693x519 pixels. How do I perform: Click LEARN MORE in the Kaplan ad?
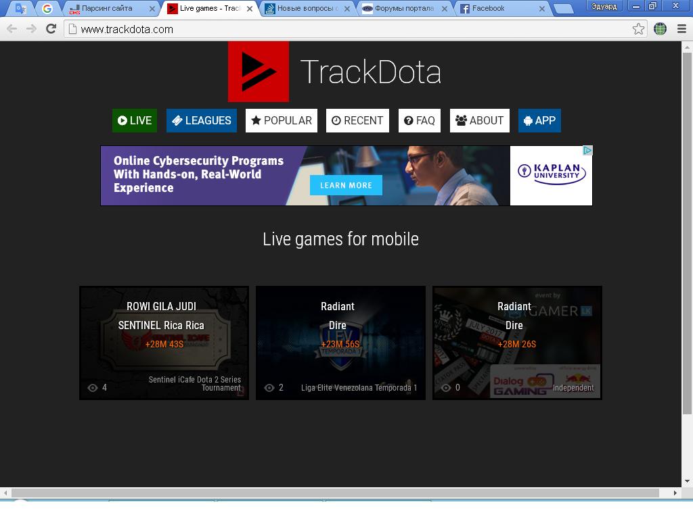pyautogui.click(x=346, y=185)
